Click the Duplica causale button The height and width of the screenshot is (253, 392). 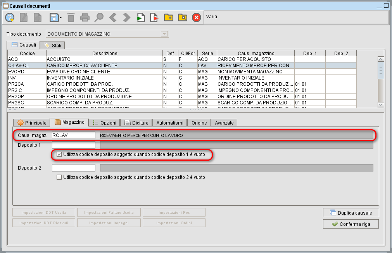coord(351,213)
